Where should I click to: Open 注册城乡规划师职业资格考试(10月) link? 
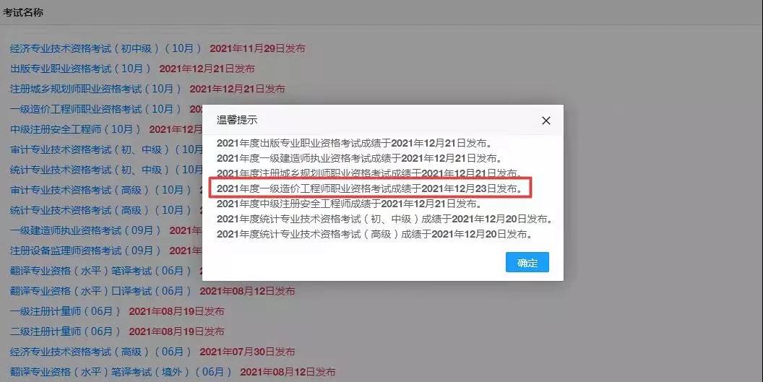[95, 89]
